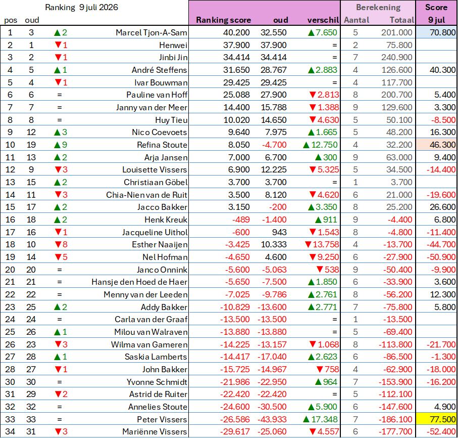Screen dimensions: 458x438
Task: Click green arrow before Nico Coevoets verschil 1.665
Action: (x=311, y=132)
